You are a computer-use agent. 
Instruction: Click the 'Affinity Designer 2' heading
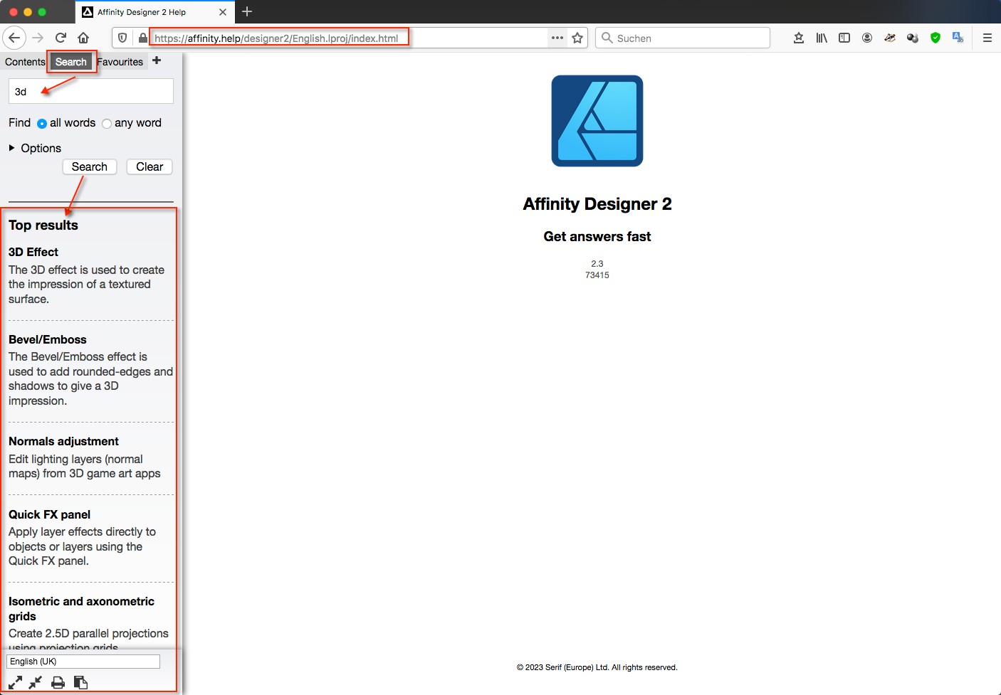click(x=597, y=204)
